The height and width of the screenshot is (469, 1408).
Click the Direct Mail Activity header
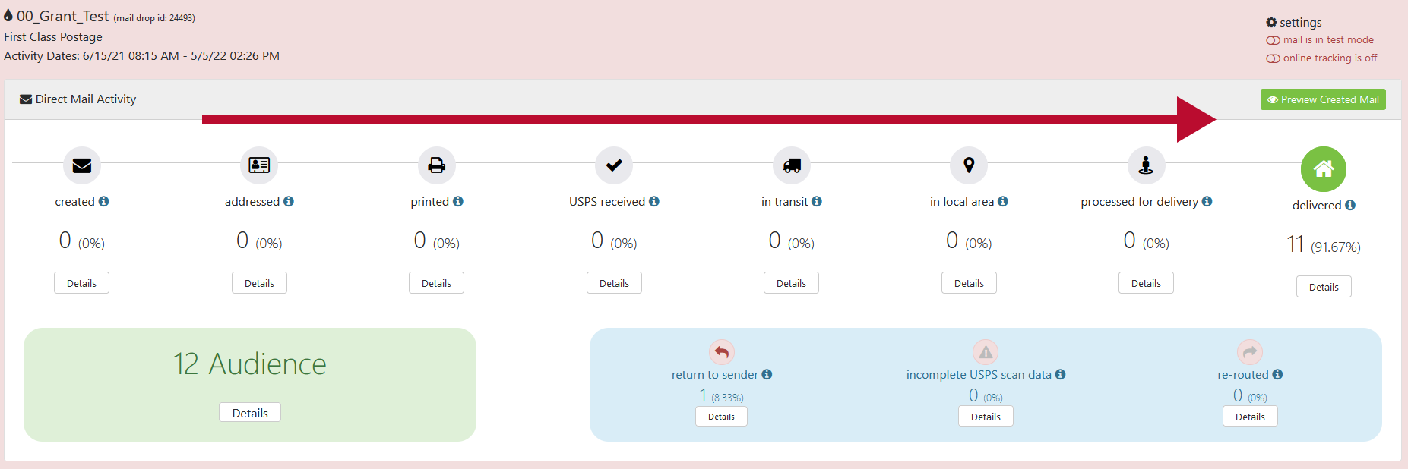pos(78,99)
